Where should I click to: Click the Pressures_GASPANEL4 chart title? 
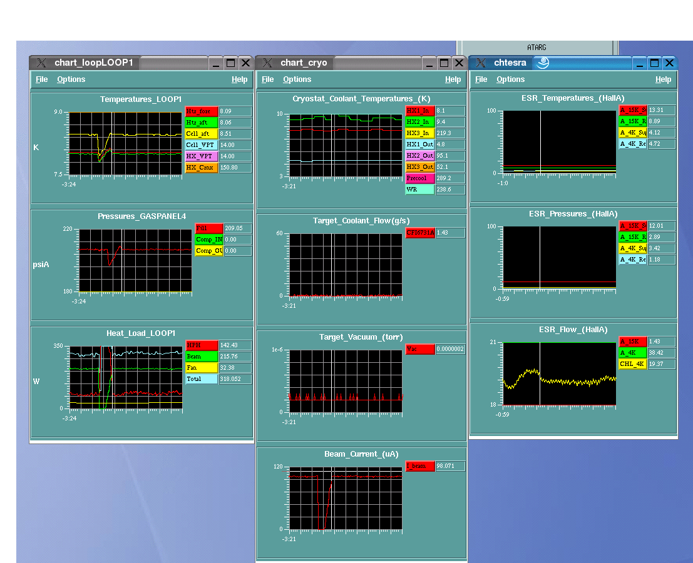(x=142, y=216)
